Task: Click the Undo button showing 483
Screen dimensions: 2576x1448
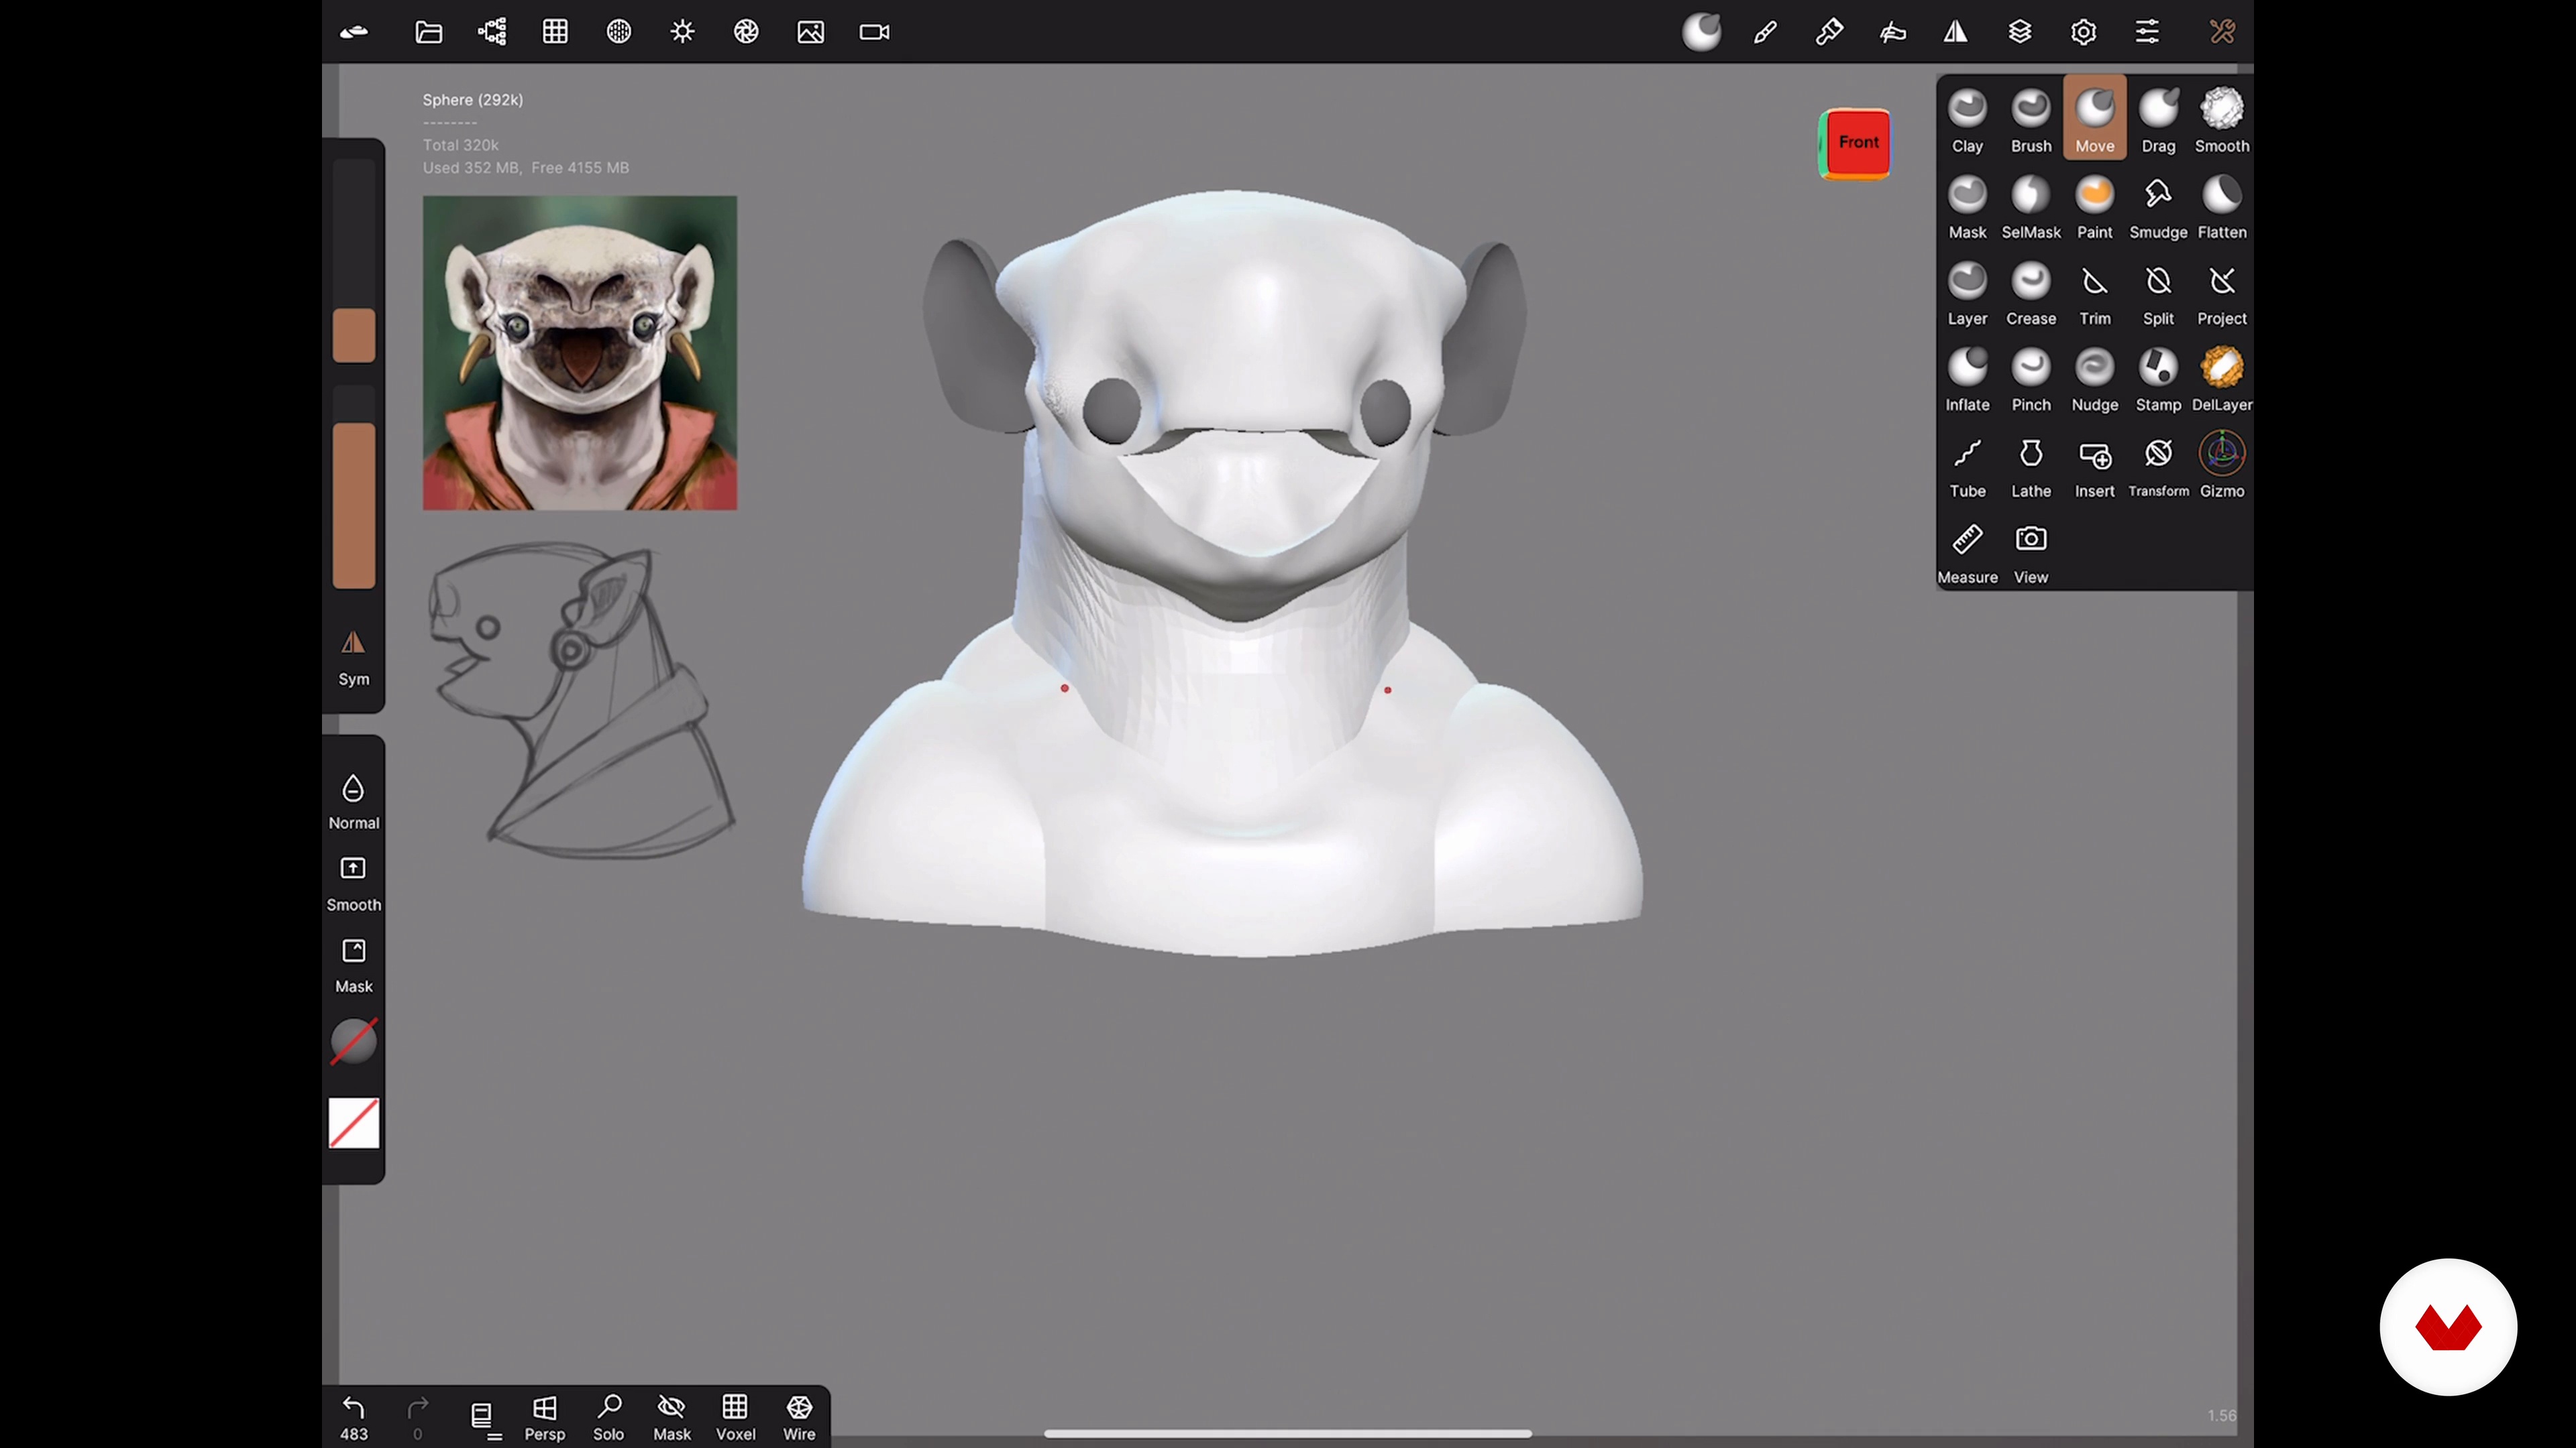Action: tap(353, 1418)
